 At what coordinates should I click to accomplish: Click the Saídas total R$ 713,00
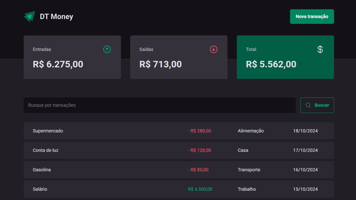tap(161, 64)
